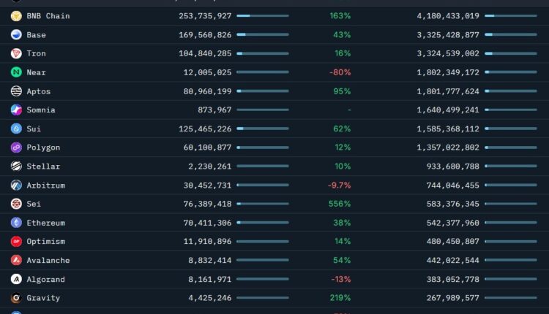Select the Arbitrum chain name
Image resolution: width=549 pixels, height=314 pixels.
[x=45, y=185]
